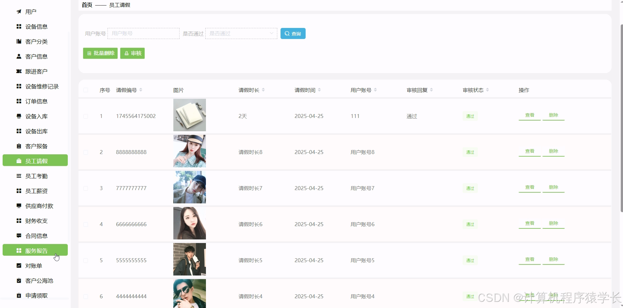Sort by 用户账号 column arrows
The height and width of the screenshot is (308, 623).
click(375, 90)
